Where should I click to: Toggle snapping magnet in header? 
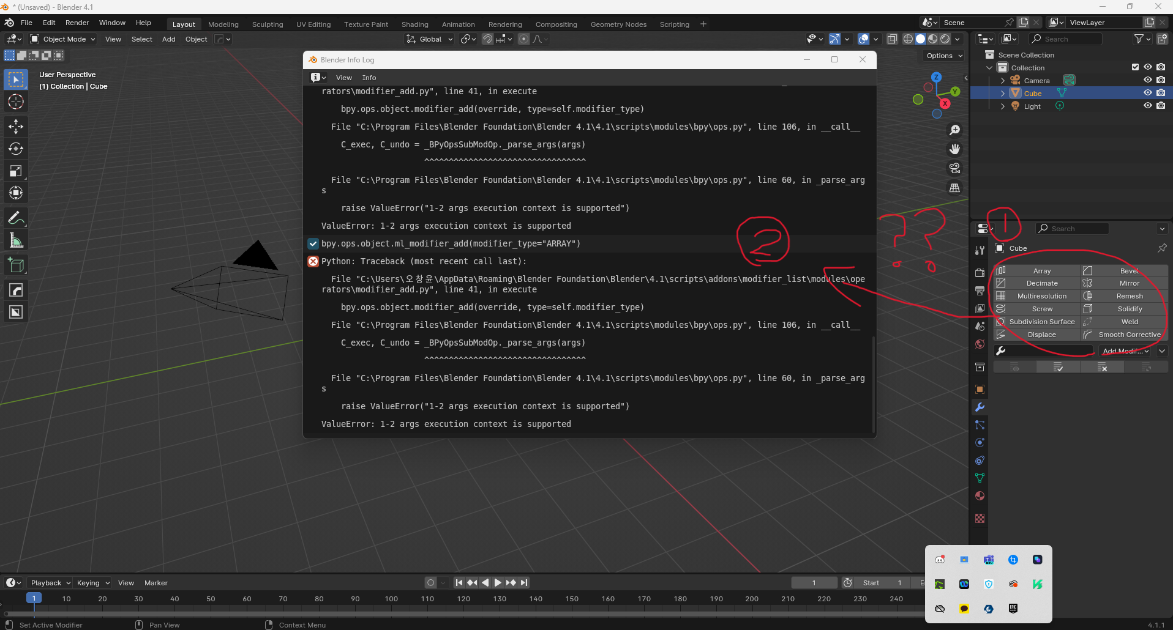[x=487, y=39]
